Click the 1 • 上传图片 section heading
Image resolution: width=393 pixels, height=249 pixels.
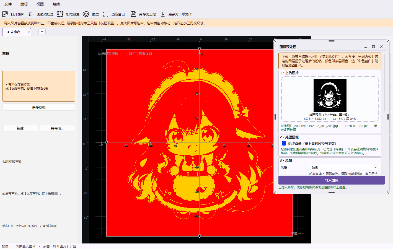[x=289, y=73]
